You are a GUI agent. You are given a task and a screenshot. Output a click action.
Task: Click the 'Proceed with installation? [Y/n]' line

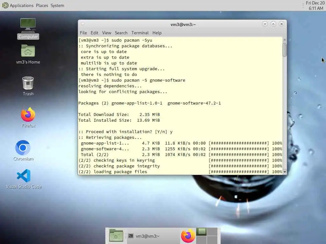[x=125, y=132]
